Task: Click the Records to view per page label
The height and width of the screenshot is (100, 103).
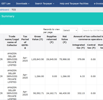Action: (51, 31)
